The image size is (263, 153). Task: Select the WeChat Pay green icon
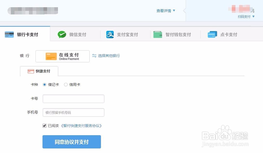pyautogui.click(x=62, y=34)
